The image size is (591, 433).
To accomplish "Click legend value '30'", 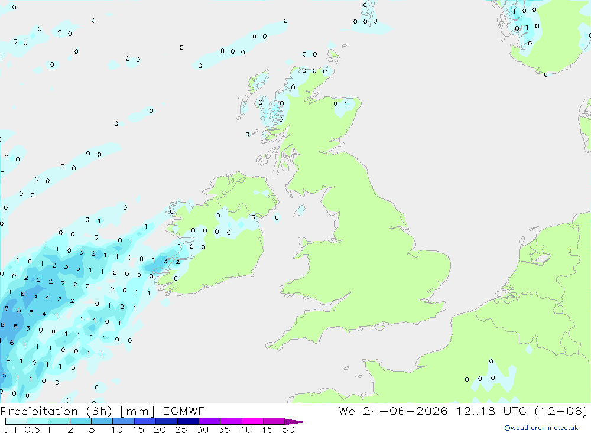I will click(x=202, y=429).
